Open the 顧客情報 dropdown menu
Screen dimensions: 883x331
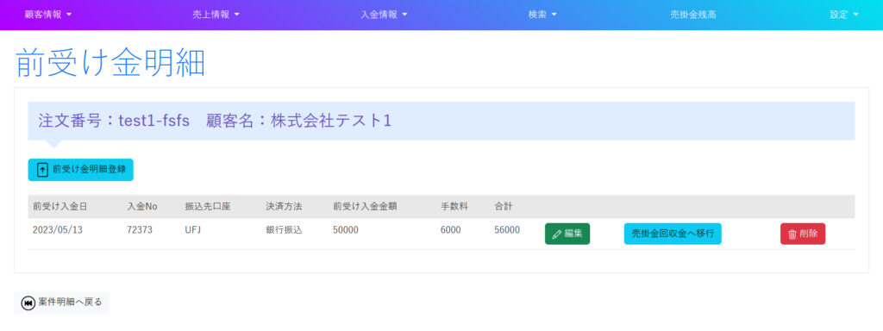pyautogui.click(x=48, y=16)
